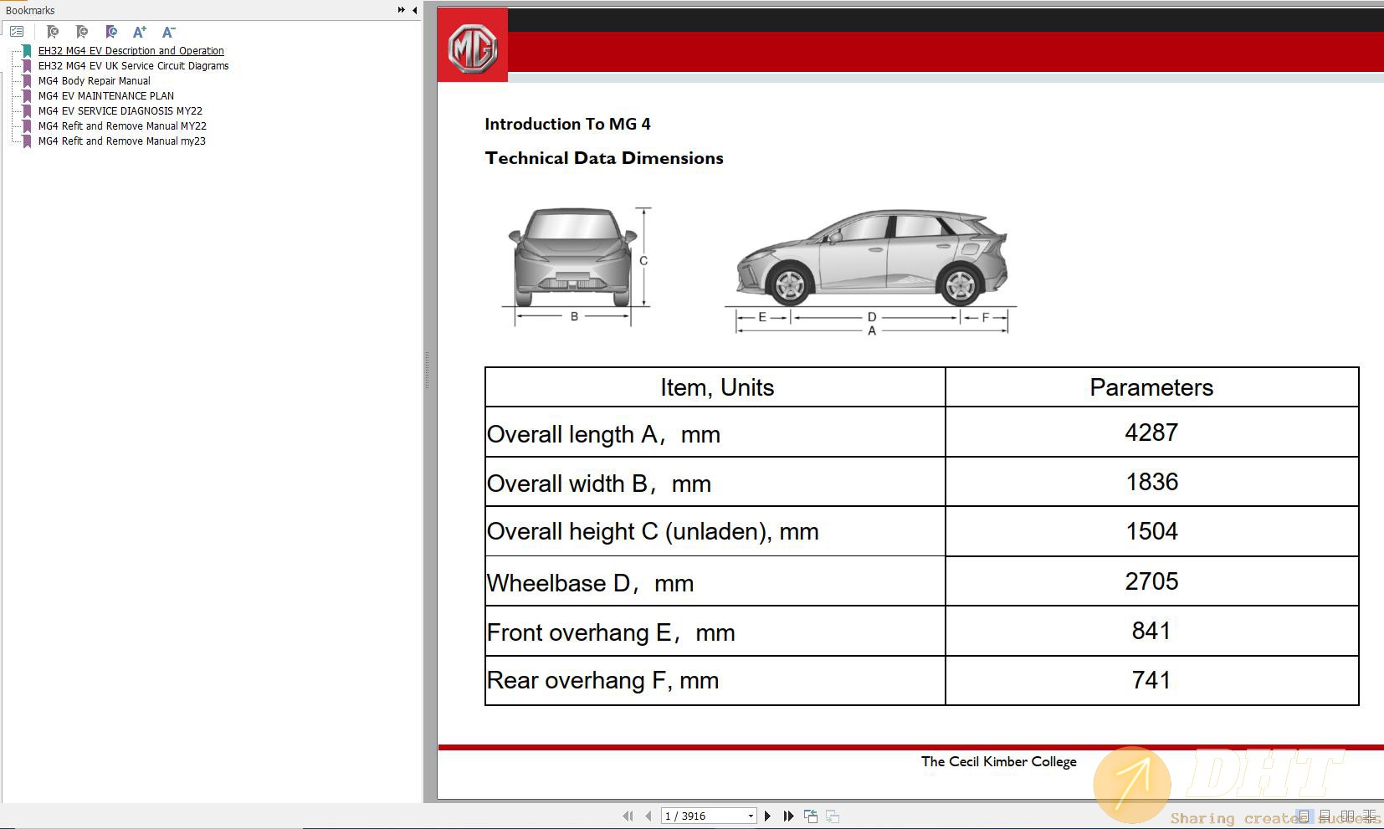Select MG4 EV MAINTENANCE PLAN bookmark
The height and width of the screenshot is (829, 1384).
pos(105,96)
